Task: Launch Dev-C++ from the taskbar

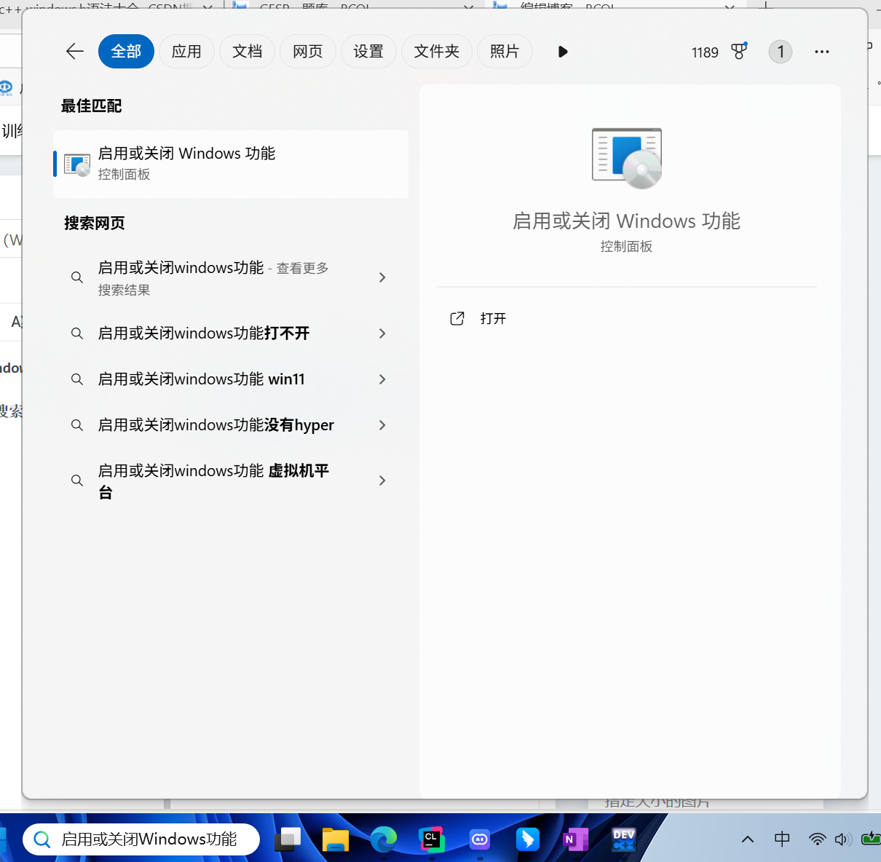Action: click(623, 839)
